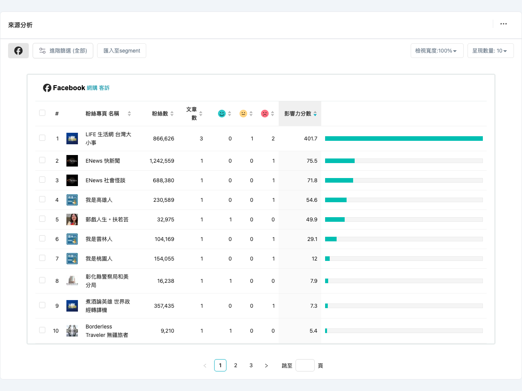Check the row for 我是雲林人
This screenshot has width=522, height=391.
tap(42, 238)
